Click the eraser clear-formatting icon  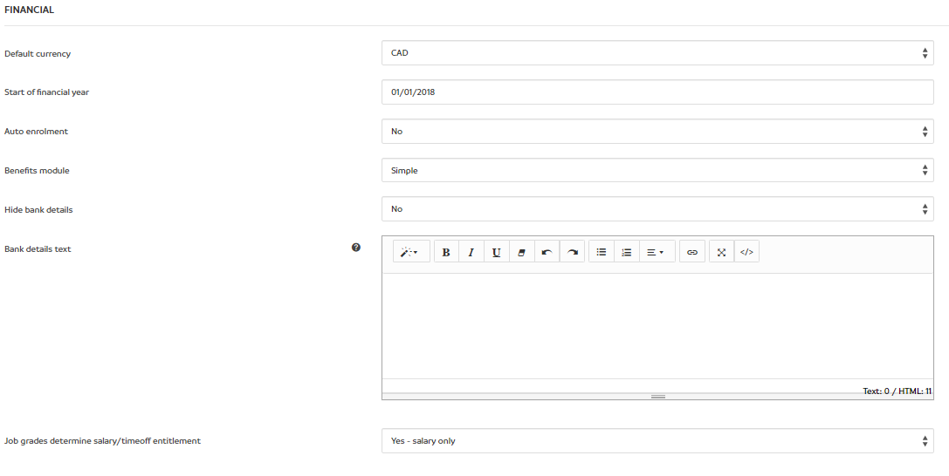(521, 252)
